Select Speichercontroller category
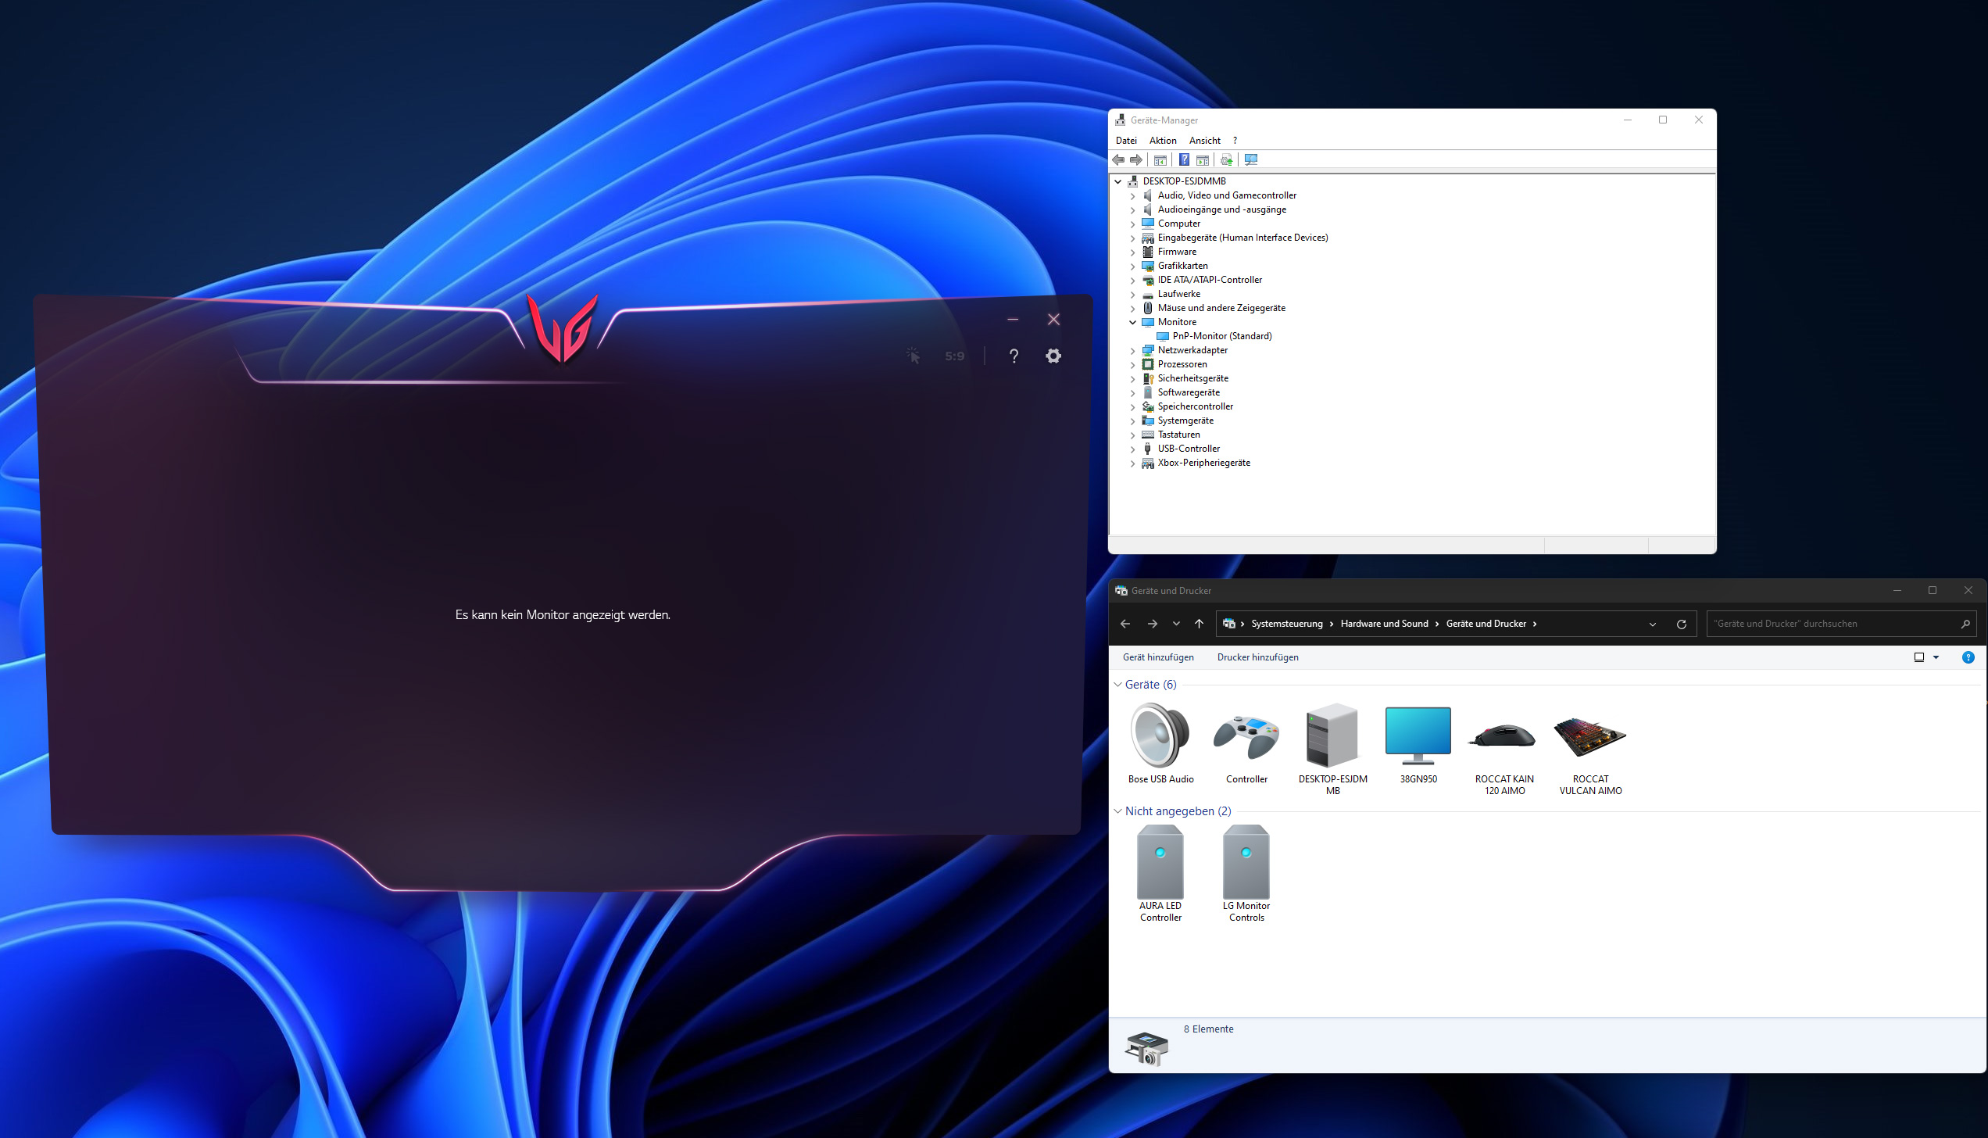The width and height of the screenshot is (1988, 1138). coord(1195,406)
